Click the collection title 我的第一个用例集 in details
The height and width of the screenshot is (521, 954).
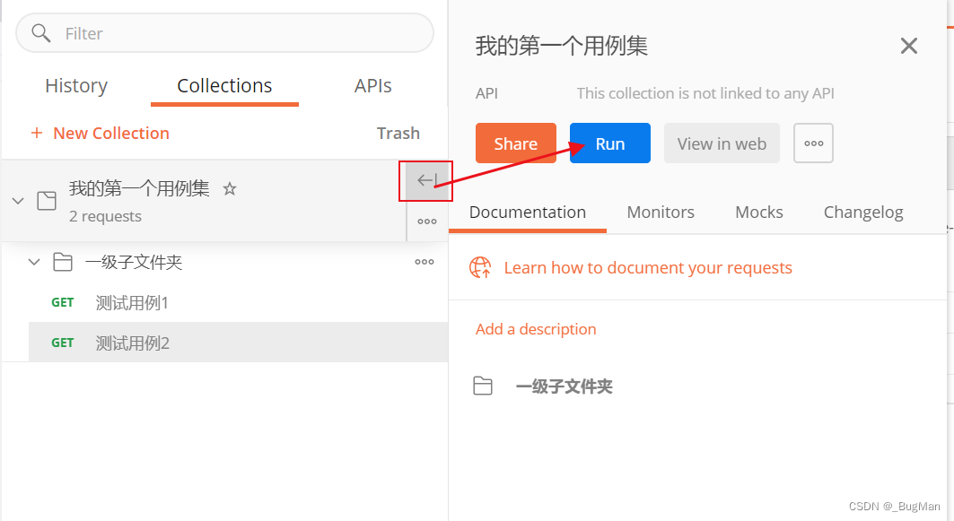point(562,47)
